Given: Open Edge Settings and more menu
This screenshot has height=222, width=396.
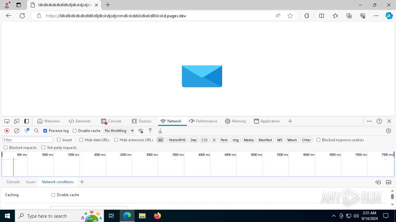Looking at the screenshot, I should [x=376, y=16].
